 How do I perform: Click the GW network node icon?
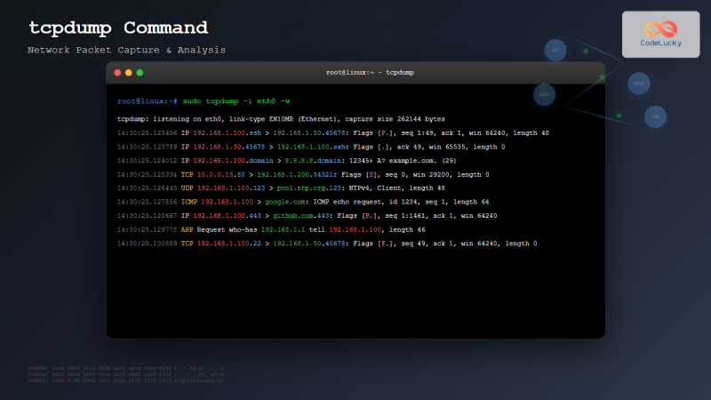point(655,116)
